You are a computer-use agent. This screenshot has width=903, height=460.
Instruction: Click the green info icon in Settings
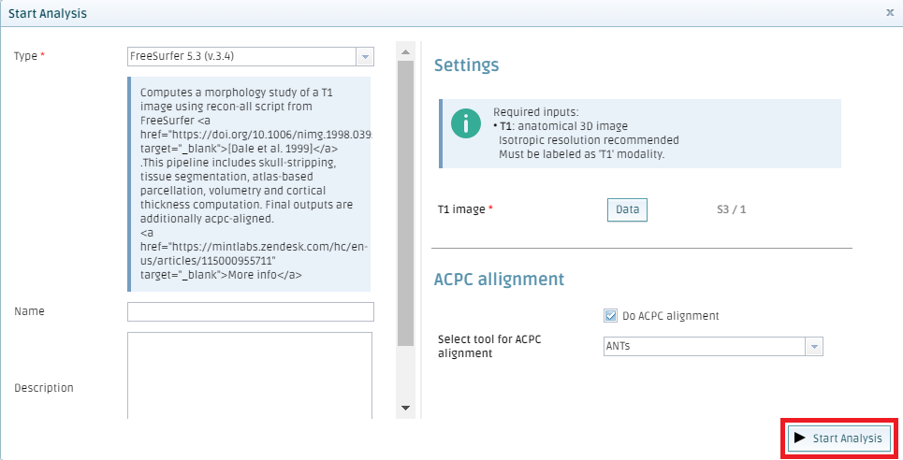coord(466,123)
